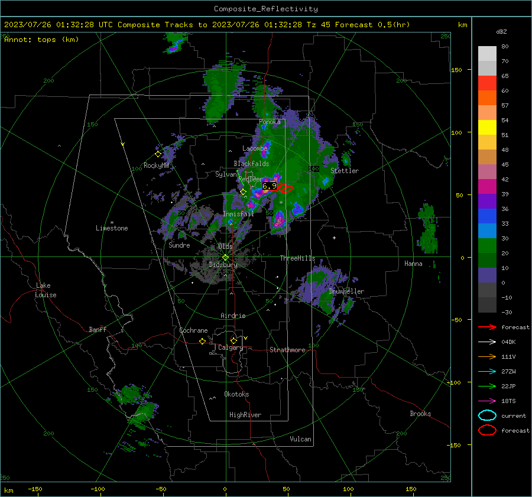532x497 pixels.
Task: Click the Airdrie city label
Action: (x=233, y=316)
